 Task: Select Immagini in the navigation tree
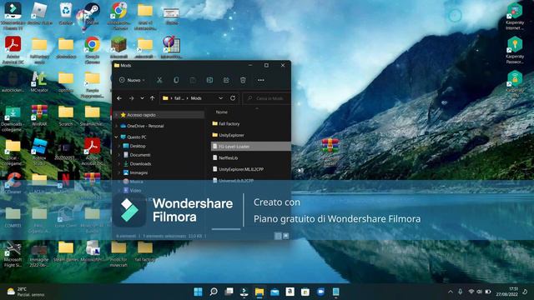(x=139, y=172)
